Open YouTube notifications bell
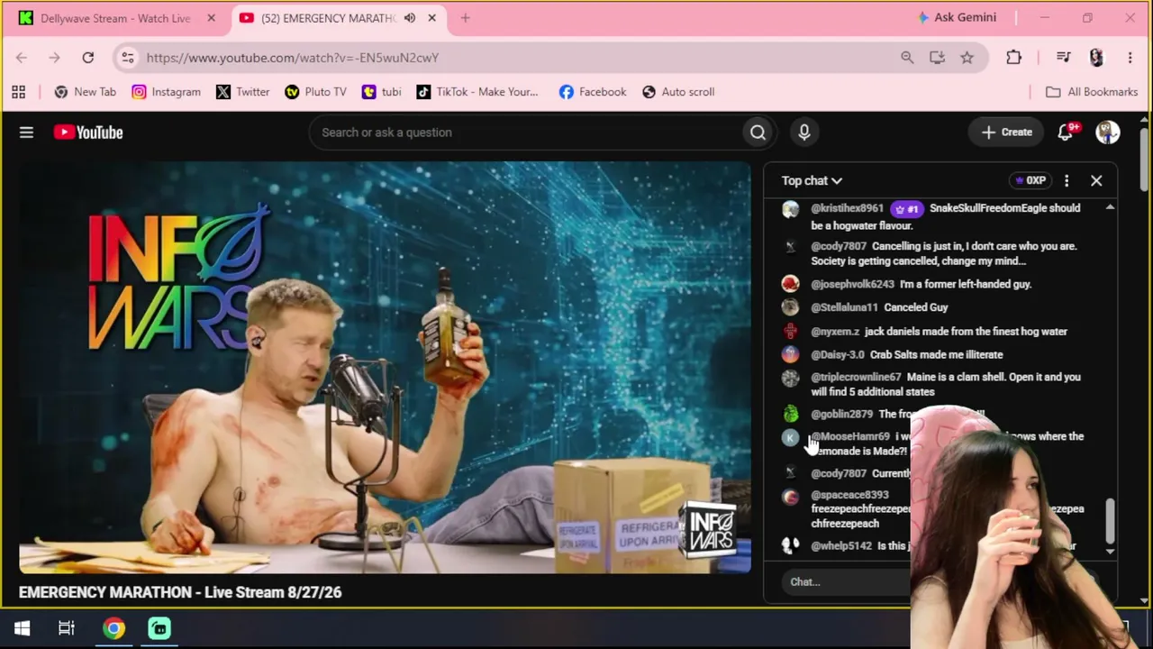This screenshot has height=649, width=1153. point(1066,133)
